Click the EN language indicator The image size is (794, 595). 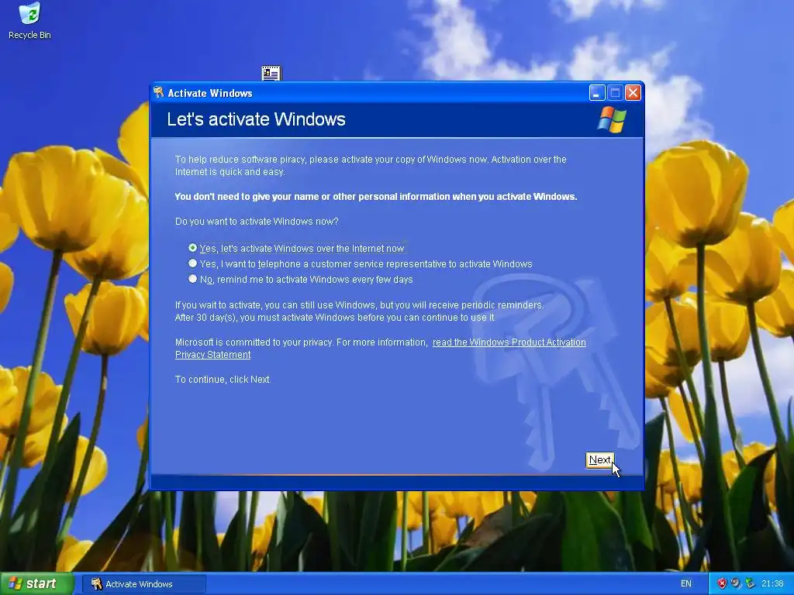(685, 583)
